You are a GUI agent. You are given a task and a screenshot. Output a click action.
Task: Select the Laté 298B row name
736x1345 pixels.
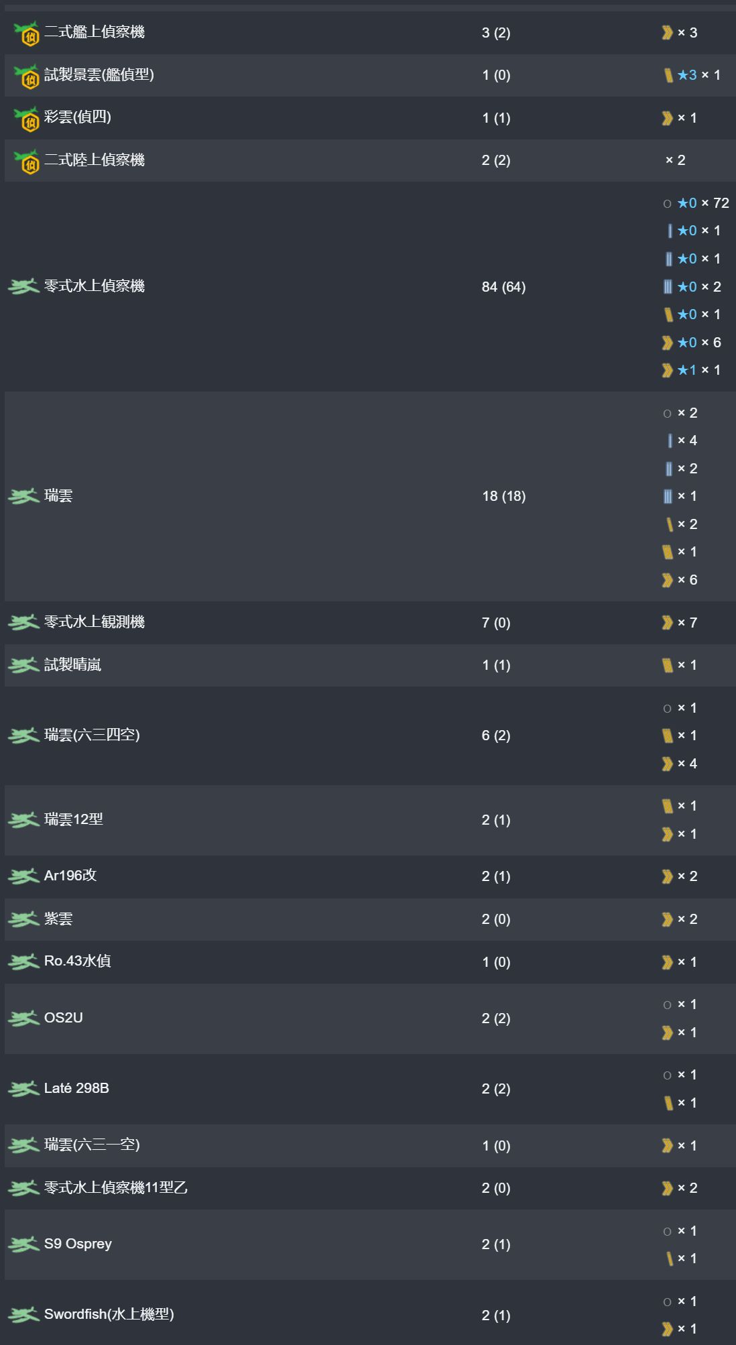76,1088
